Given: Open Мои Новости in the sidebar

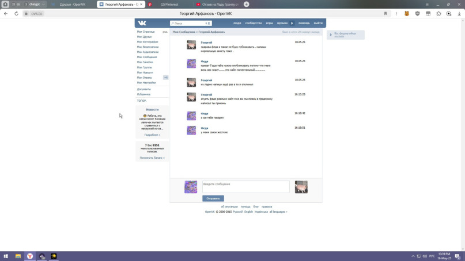Looking at the screenshot, I should coord(145,72).
